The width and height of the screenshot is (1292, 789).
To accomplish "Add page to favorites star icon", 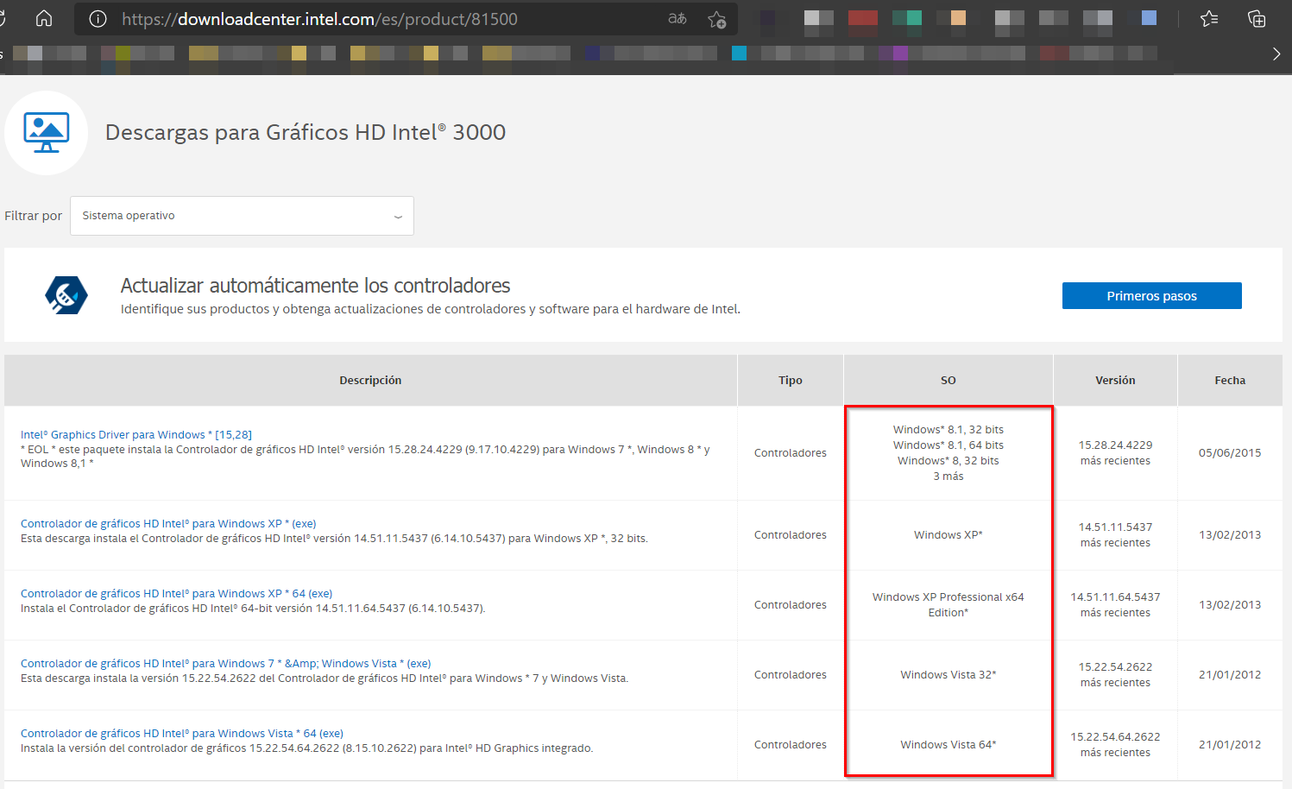I will pos(716,19).
